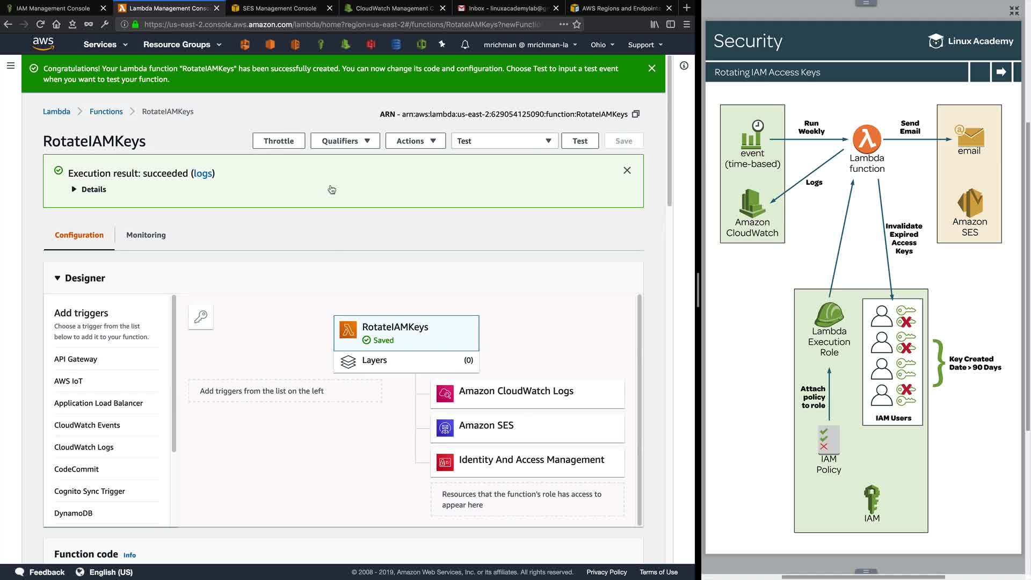This screenshot has height=580, width=1031.
Task: Dismiss the green congratulations banner
Action: coord(652,68)
